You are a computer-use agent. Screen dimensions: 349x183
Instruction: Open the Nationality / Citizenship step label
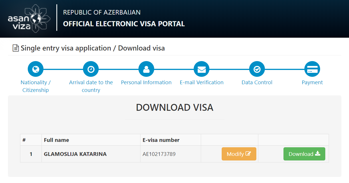(x=36, y=86)
